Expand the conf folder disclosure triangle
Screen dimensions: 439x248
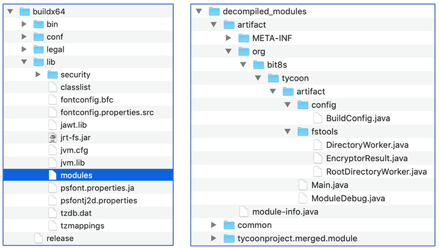point(24,37)
